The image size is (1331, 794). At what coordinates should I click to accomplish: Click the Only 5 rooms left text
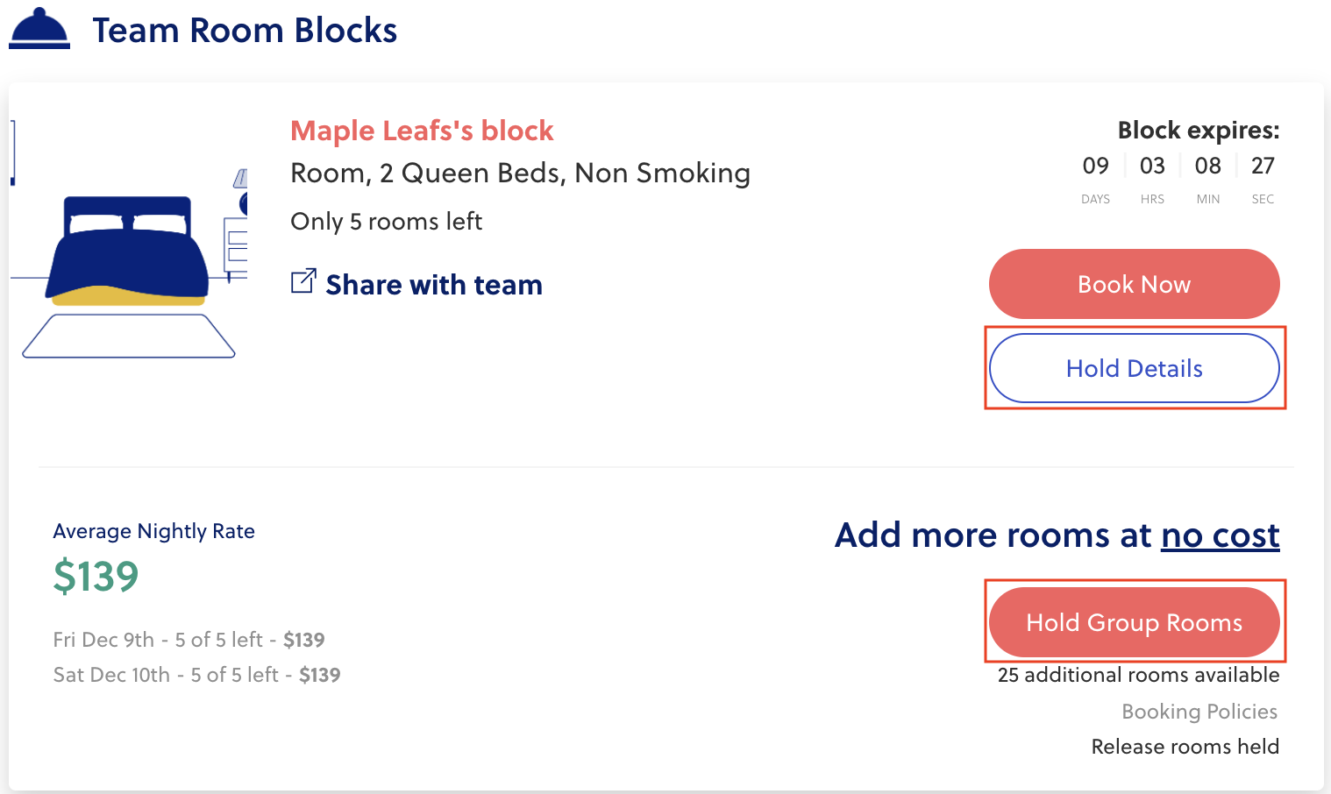pyautogui.click(x=386, y=222)
